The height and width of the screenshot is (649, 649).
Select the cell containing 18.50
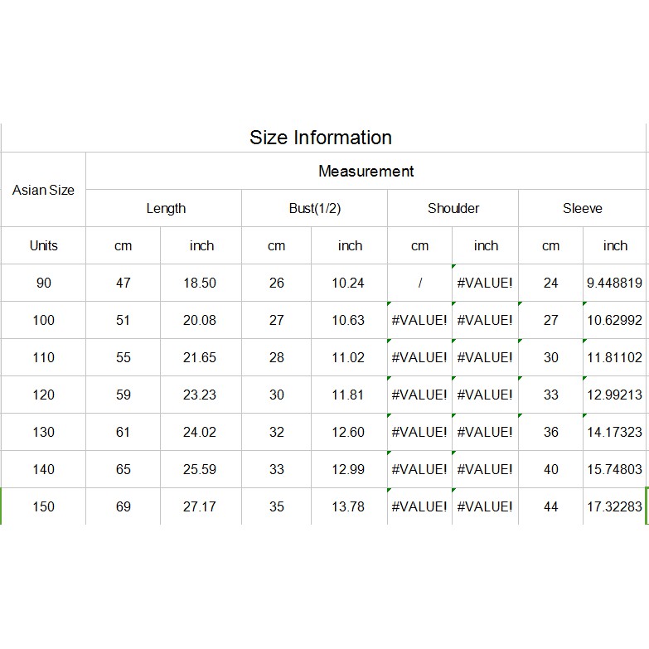(201, 283)
